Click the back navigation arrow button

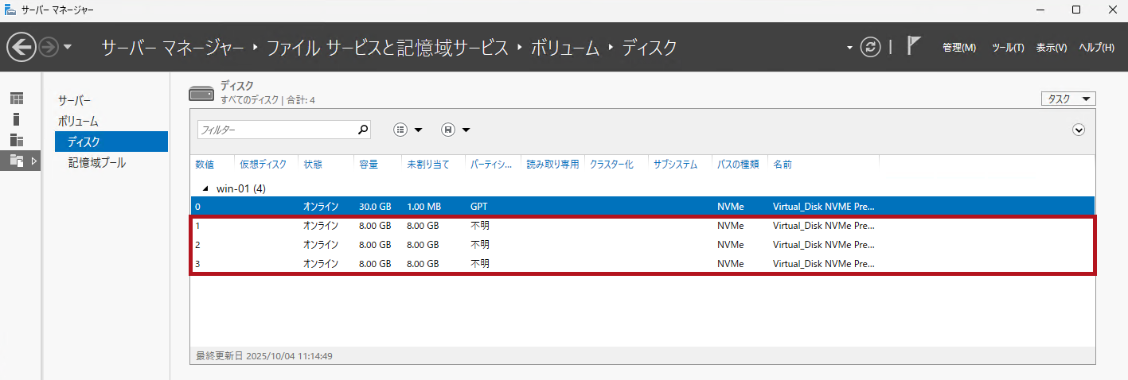pos(21,48)
